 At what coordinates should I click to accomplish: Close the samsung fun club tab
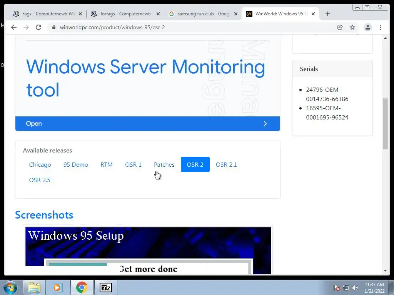click(236, 14)
